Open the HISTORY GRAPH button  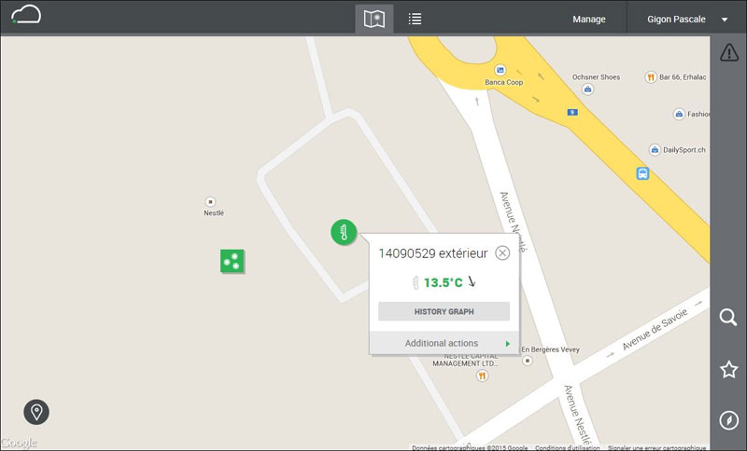point(444,312)
